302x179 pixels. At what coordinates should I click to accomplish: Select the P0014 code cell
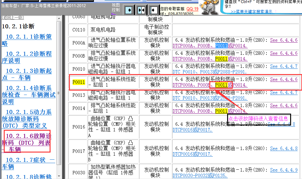tap(78, 108)
